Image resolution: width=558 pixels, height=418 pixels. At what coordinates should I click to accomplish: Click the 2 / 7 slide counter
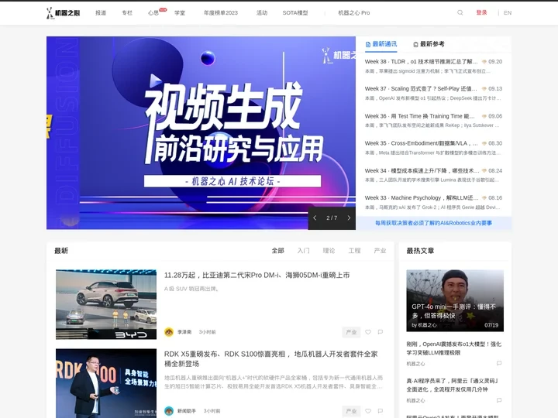pos(332,218)
